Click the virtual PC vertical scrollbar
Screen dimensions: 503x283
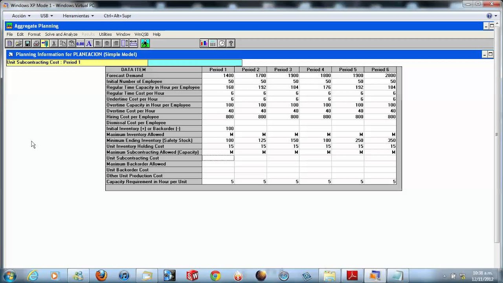point(497,134)
